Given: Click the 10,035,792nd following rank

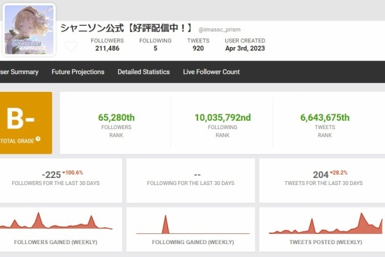Looking at the screenshot, I should (x=223, y=118).
